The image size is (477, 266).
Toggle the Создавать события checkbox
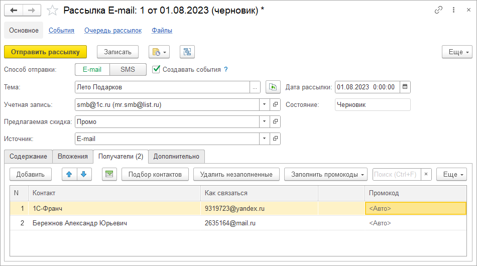(156, 69)
